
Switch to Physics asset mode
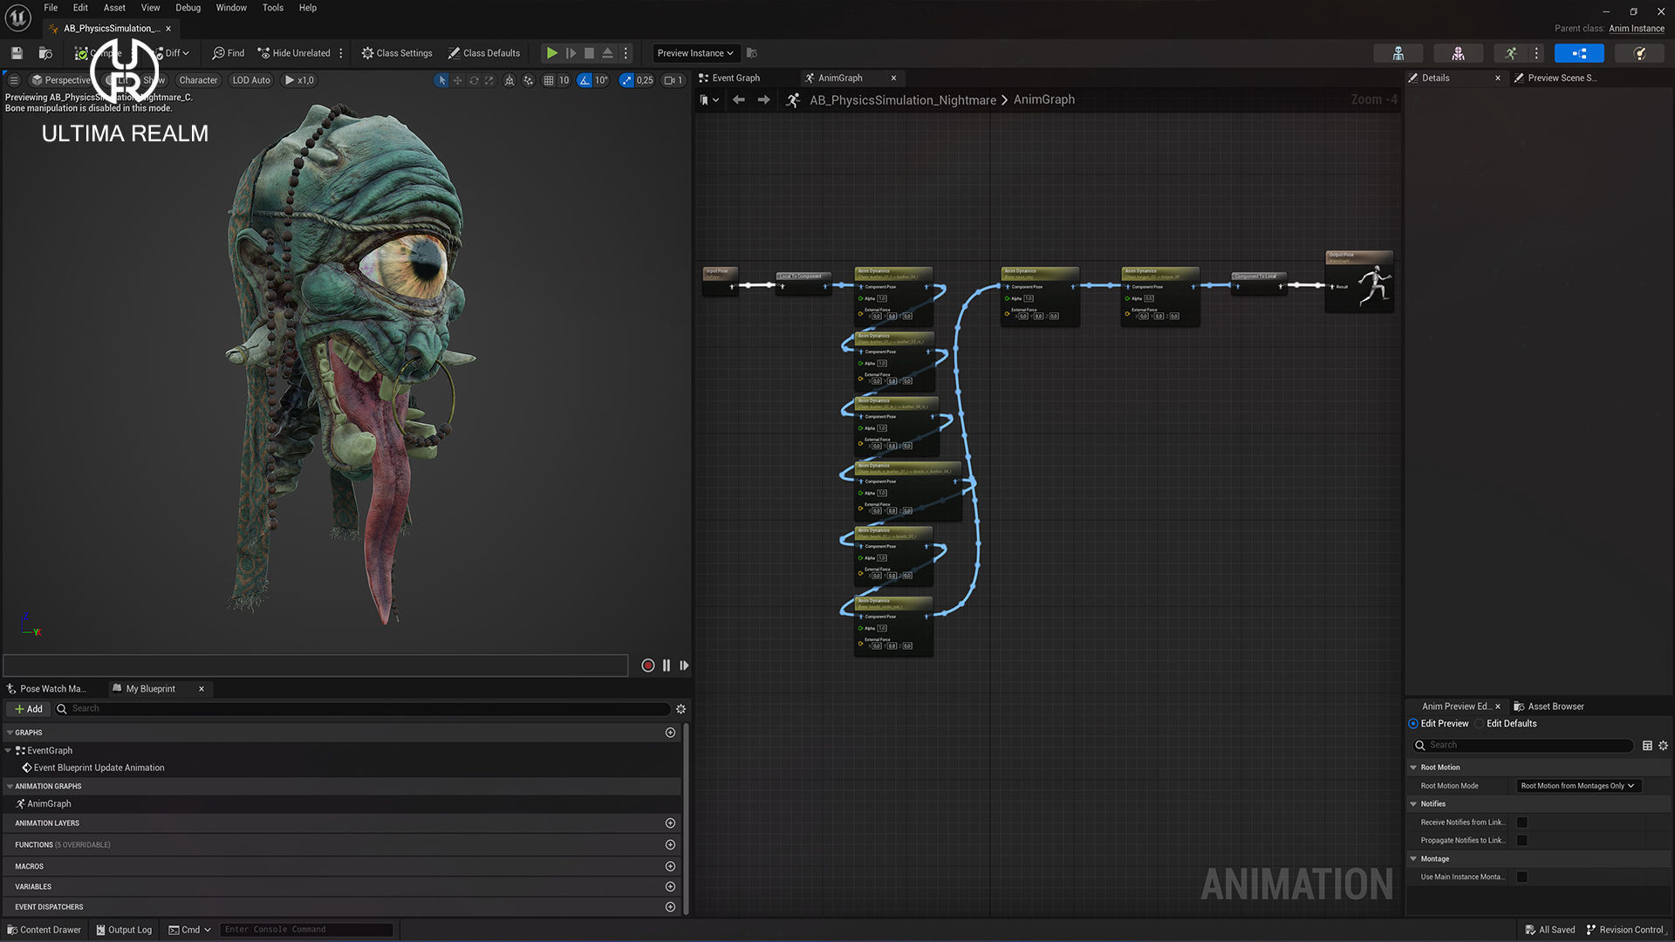coord(1639,53)
